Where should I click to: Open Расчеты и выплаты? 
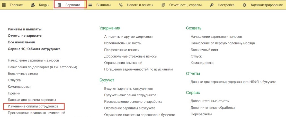25,29
